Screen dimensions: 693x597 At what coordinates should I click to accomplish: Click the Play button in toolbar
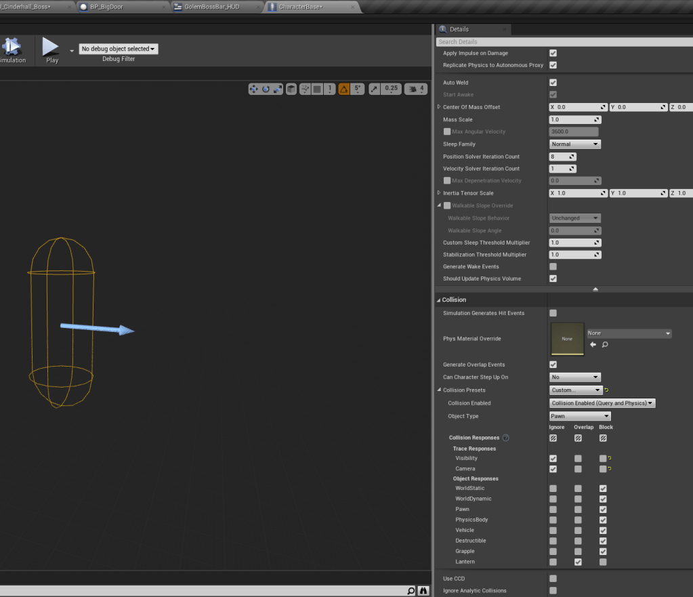pyautogui.click(x=51, y=49)
